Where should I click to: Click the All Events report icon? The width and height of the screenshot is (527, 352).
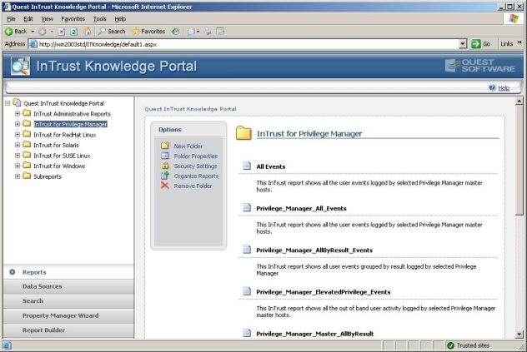(x=247, y=166)
